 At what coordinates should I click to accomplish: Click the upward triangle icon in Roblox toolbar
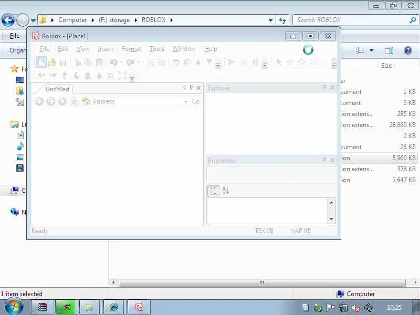coord(198,62)
